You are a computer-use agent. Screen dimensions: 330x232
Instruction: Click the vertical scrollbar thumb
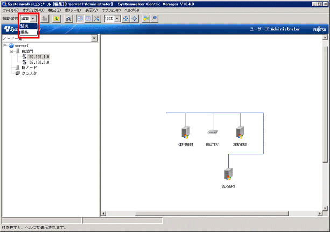point(325,104)
